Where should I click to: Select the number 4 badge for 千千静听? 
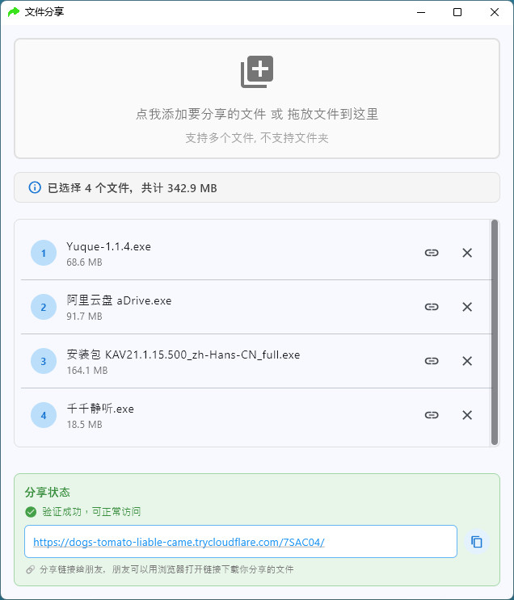coord(43,415)
